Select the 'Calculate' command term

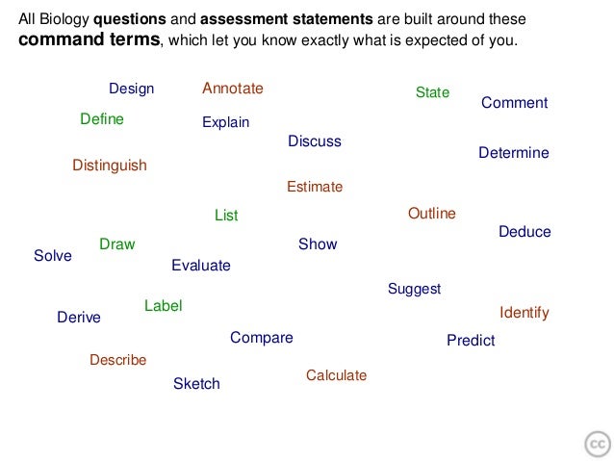pyautogui.click(x=337, y=375)
